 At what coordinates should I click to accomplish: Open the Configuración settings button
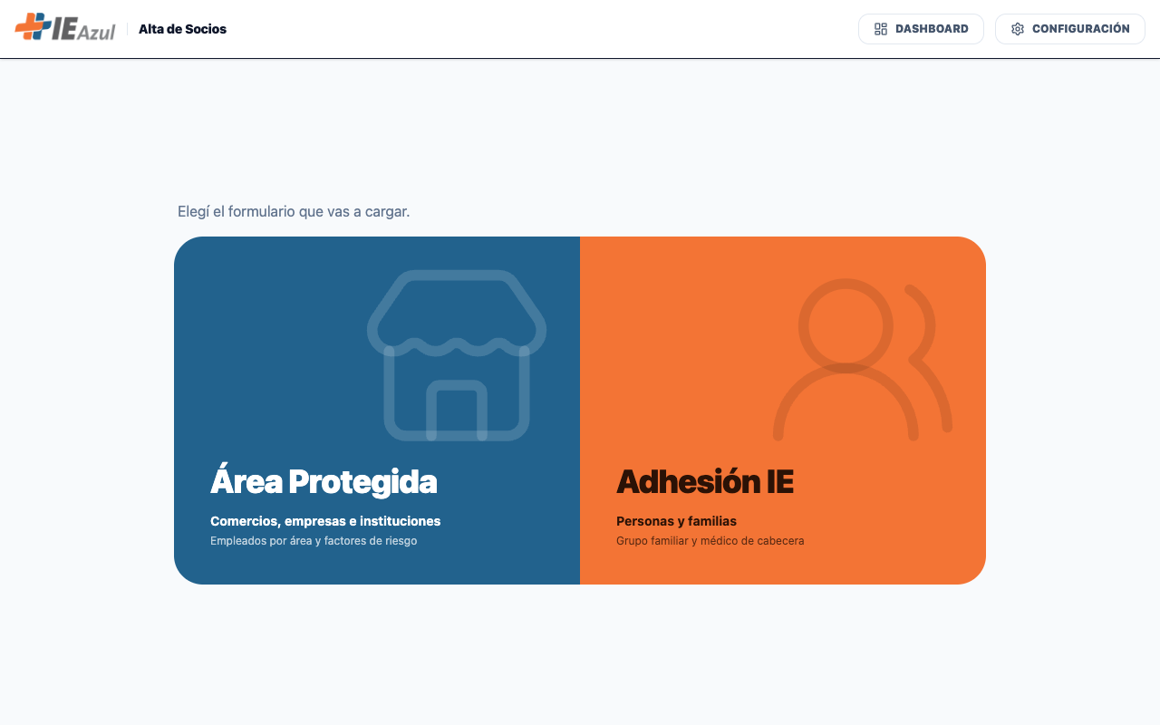tap(1070, 29)
